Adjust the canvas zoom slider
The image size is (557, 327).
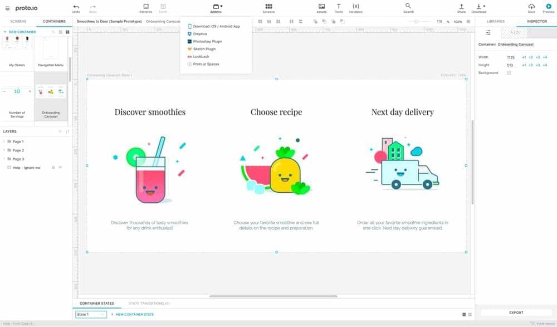pos(416,22)
